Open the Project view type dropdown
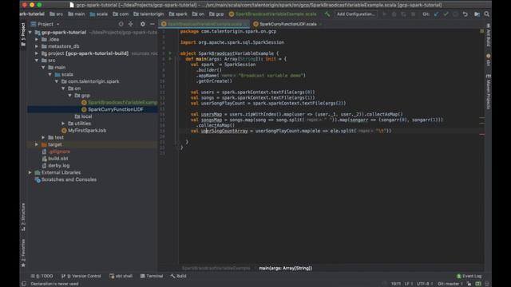The width and height of the screenshot is (511, 287). coord(45,24)
